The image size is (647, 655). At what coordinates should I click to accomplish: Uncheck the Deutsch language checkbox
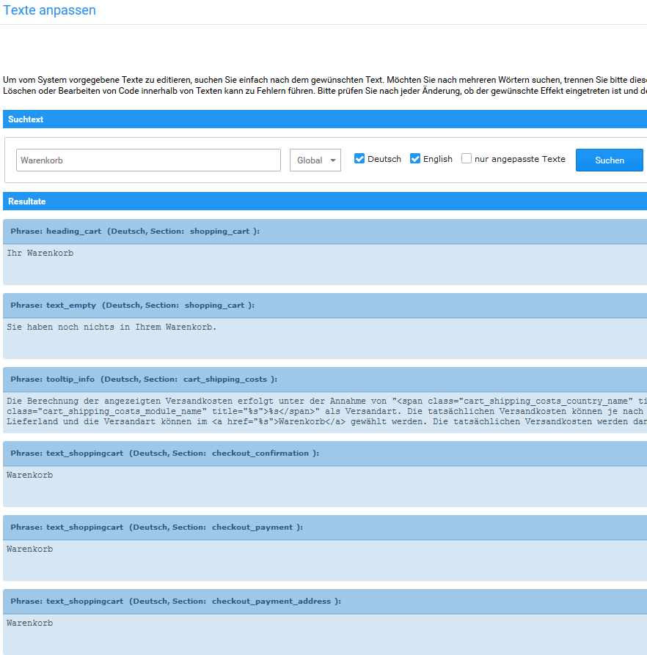point(359,159)
